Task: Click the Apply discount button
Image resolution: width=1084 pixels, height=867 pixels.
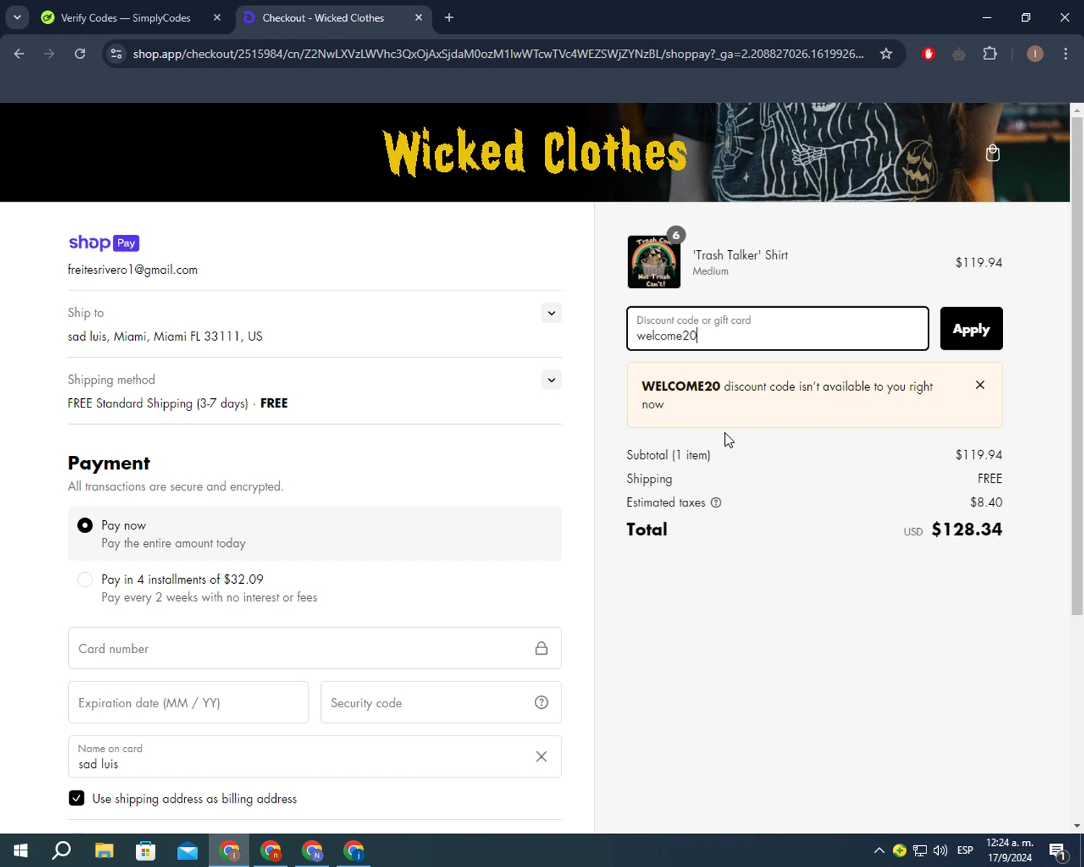Action: 971,329
